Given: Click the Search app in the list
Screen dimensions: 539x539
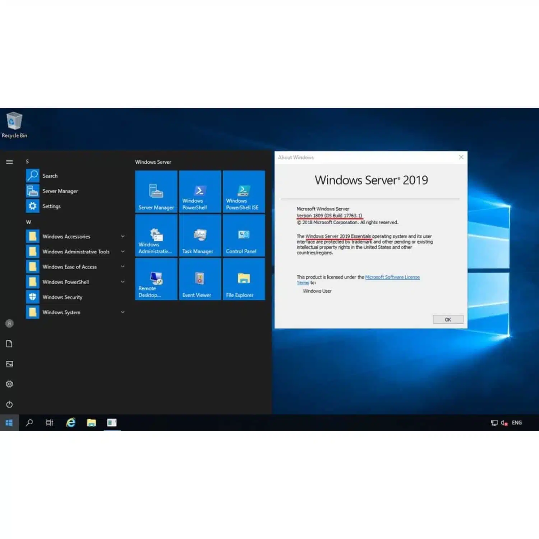Looking at the screenshot, I should click(x=75, y=176).
